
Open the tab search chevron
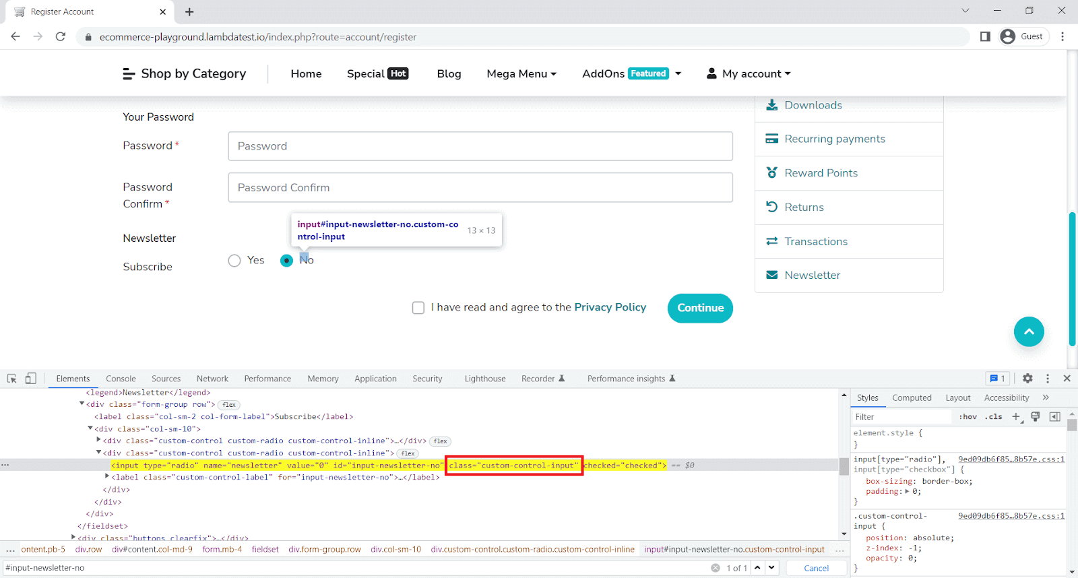tap(965, 10)
